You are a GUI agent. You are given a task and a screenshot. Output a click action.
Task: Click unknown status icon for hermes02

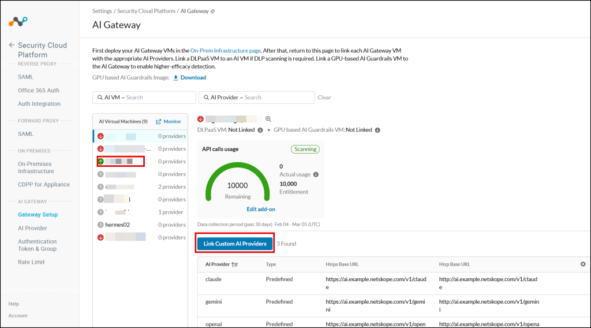click(x=100, y=225)
